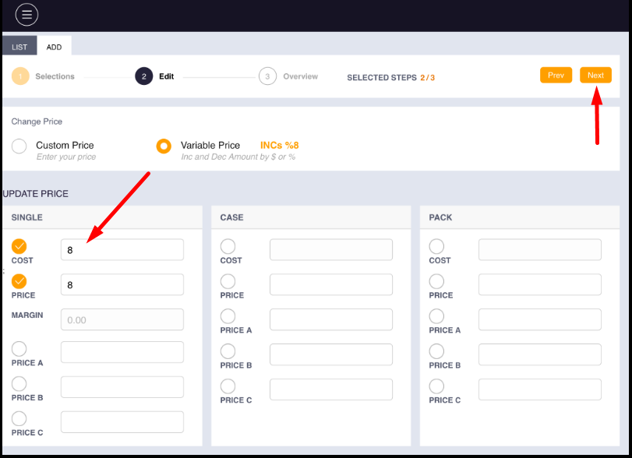
Task: Open the hamburger menu icon
Action: pos(26,15)
